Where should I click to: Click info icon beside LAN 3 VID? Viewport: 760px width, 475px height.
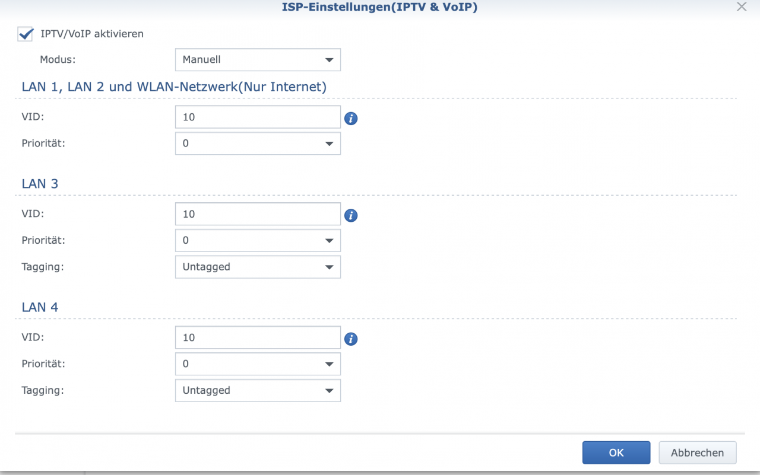click(351, 215)
